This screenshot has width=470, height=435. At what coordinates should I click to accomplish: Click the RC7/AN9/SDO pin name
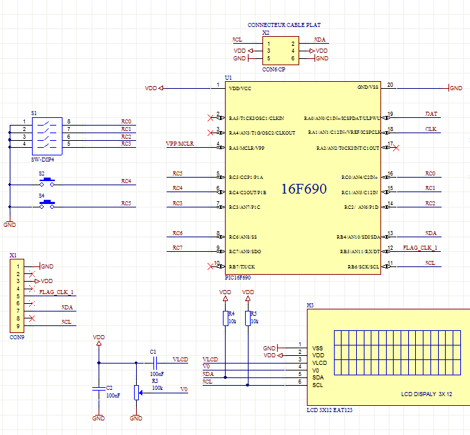point(245,252)
